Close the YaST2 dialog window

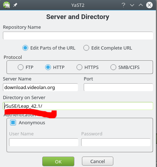[x=149, y=5]
